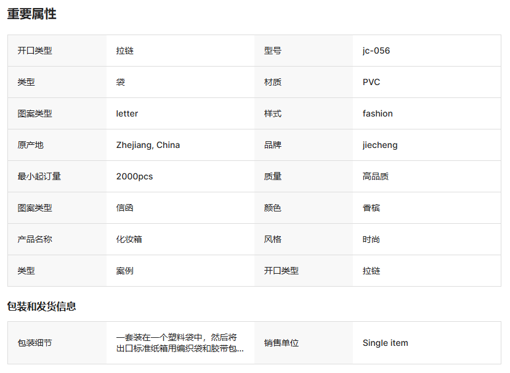Select the pattern value letter
This screenshot has height=373, width=510.
(x=127, y=113)
